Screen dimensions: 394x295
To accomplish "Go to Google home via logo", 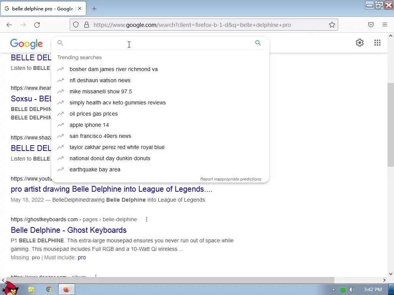I will (27, 44).
